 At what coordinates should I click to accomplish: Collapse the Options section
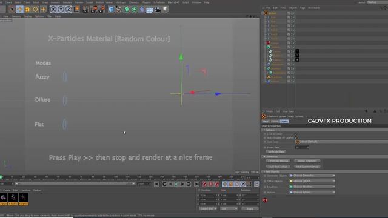coord(264,130)
